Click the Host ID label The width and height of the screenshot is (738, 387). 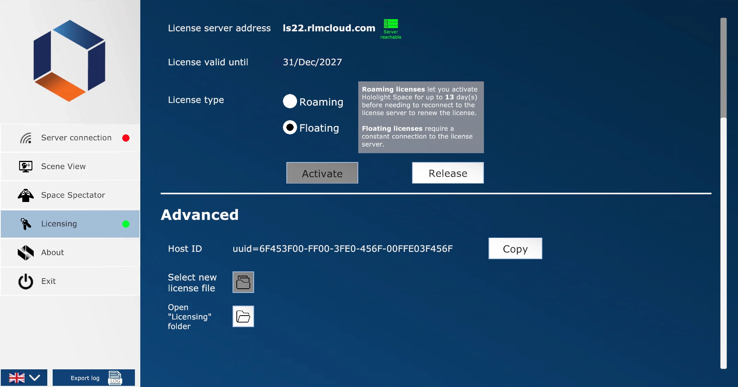[185, 249]
